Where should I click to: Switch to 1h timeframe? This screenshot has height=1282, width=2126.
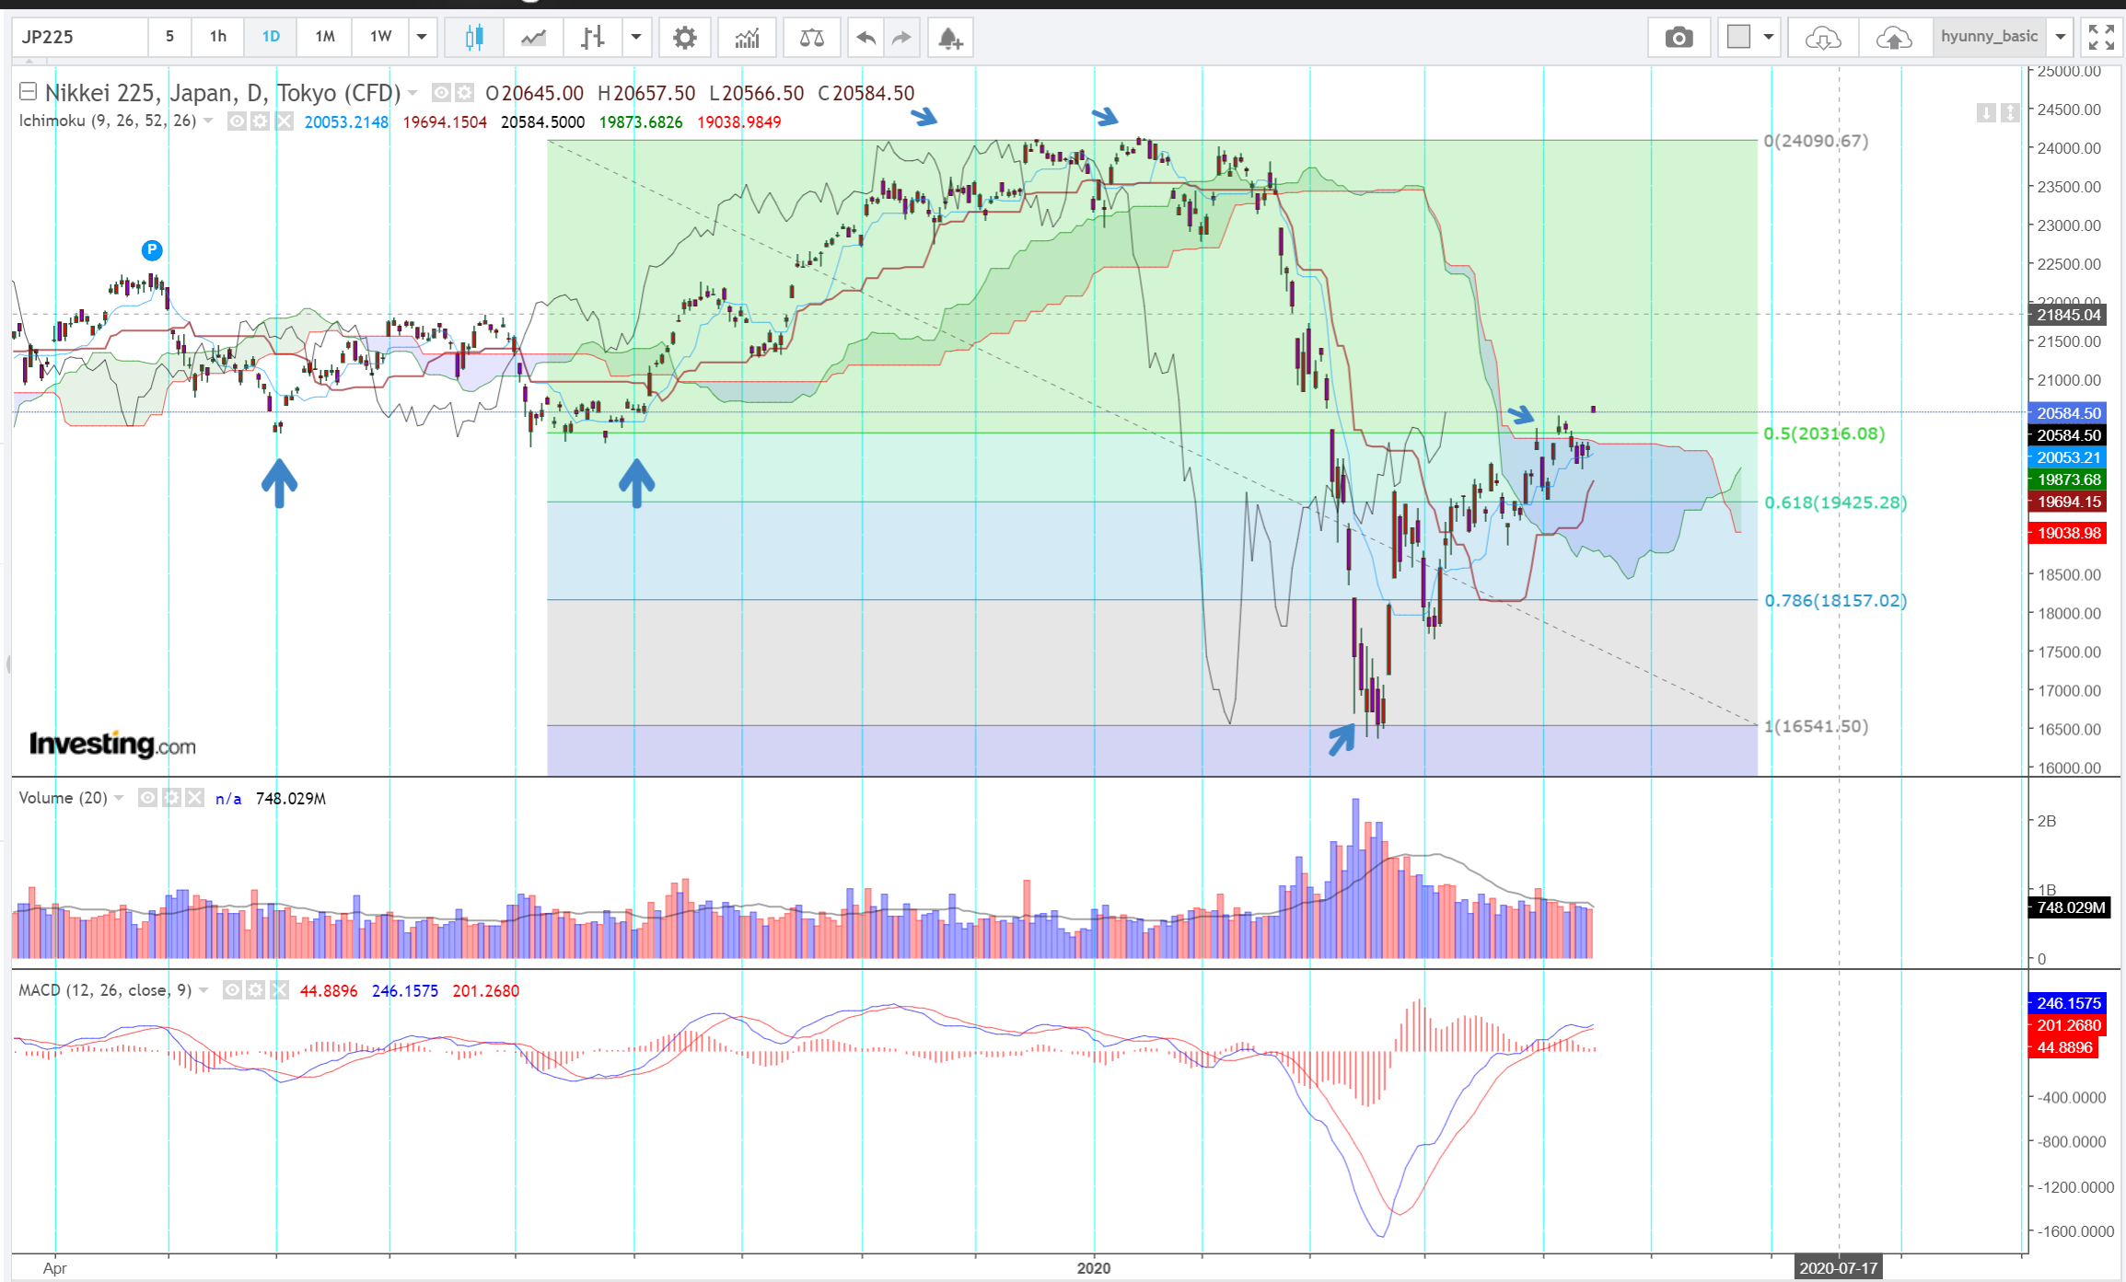(217, 37)
